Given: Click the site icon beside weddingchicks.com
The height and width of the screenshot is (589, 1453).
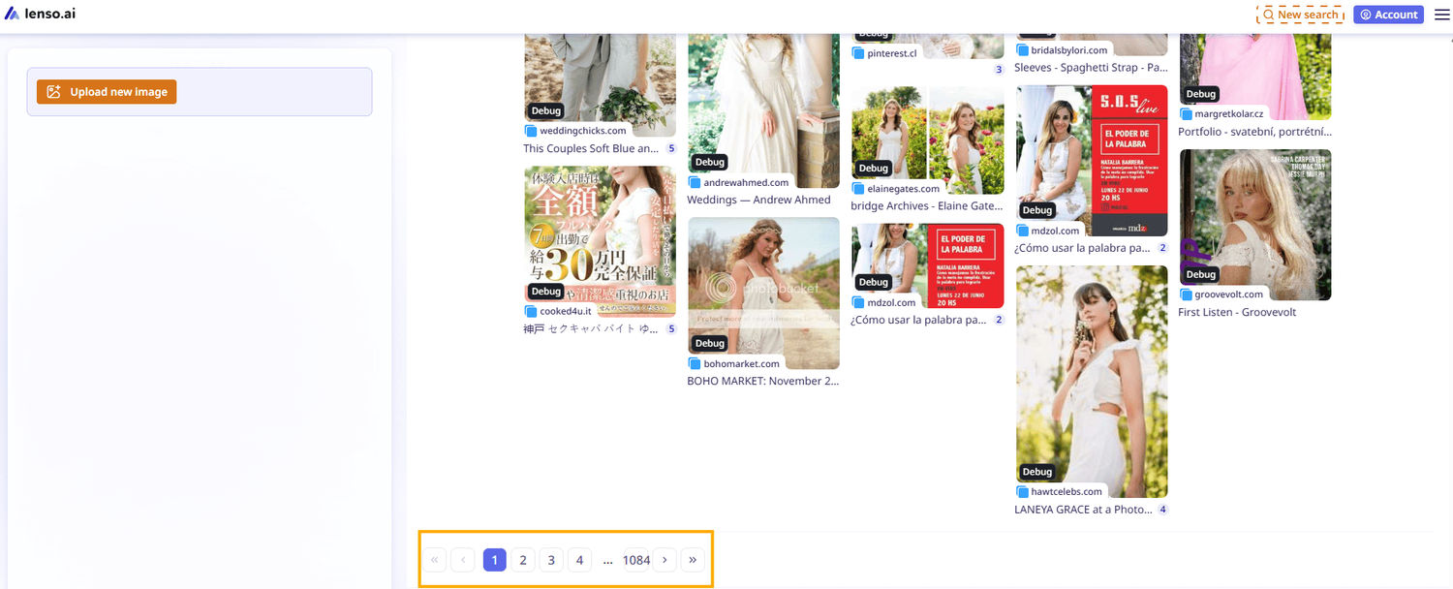Looking at the screenshot, I should click(x=530, y=131).
